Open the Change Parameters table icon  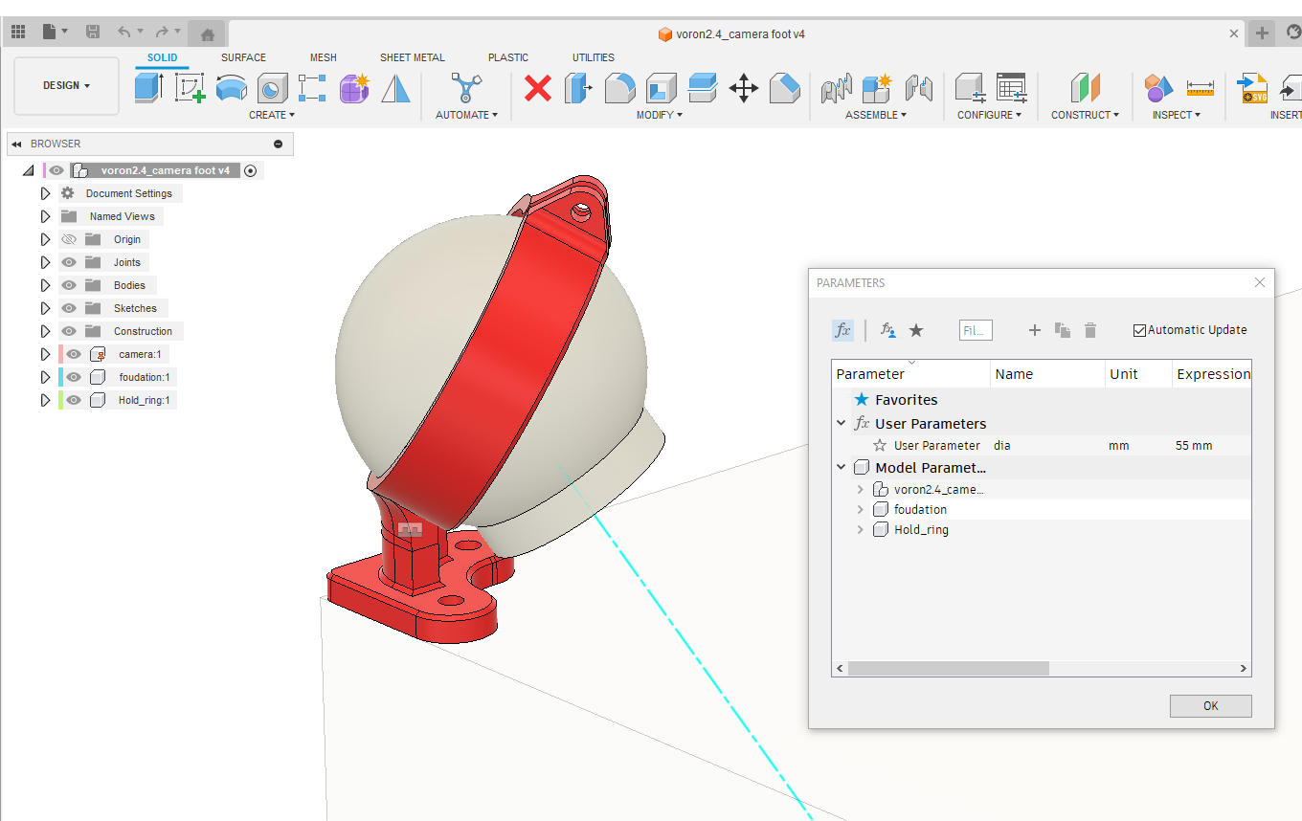pos(1011,88)
